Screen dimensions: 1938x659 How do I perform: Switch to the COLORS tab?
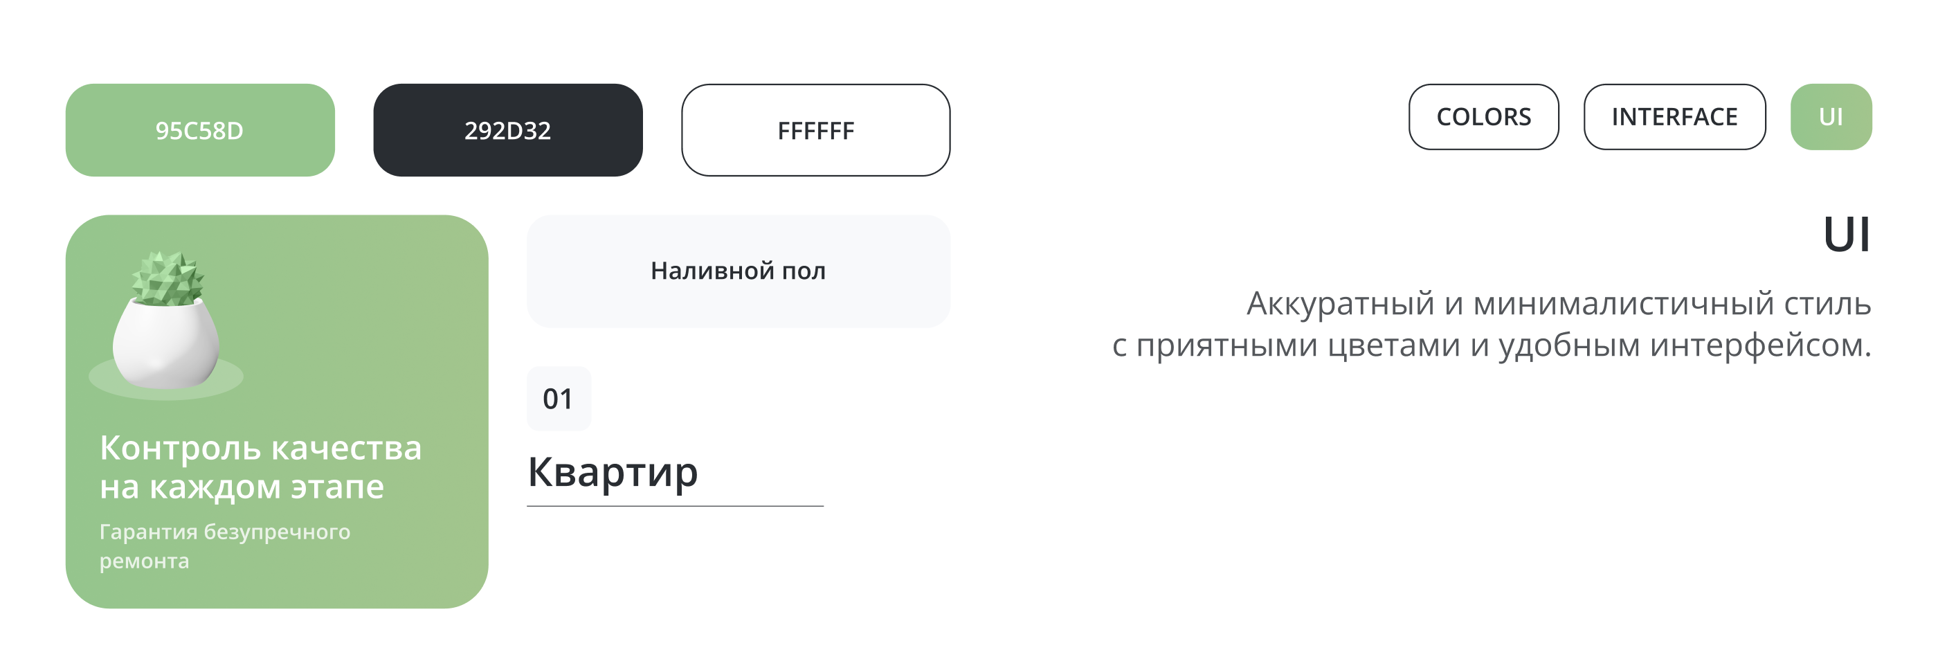(1483, 116)
